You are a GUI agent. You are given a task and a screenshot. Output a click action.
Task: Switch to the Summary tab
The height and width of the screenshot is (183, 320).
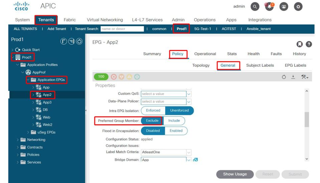pos(152,54)
